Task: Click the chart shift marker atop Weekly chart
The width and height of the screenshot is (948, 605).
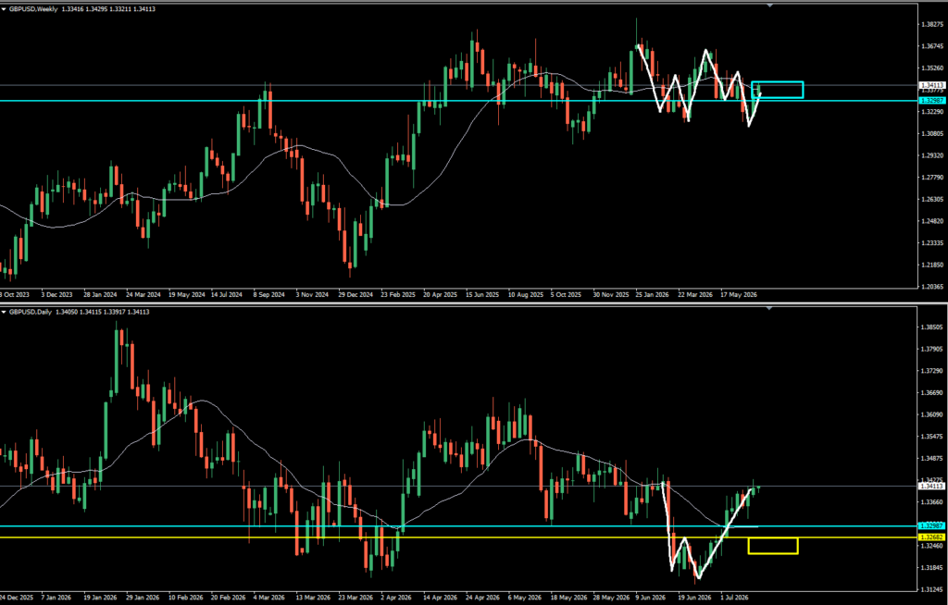Action: 769,5
